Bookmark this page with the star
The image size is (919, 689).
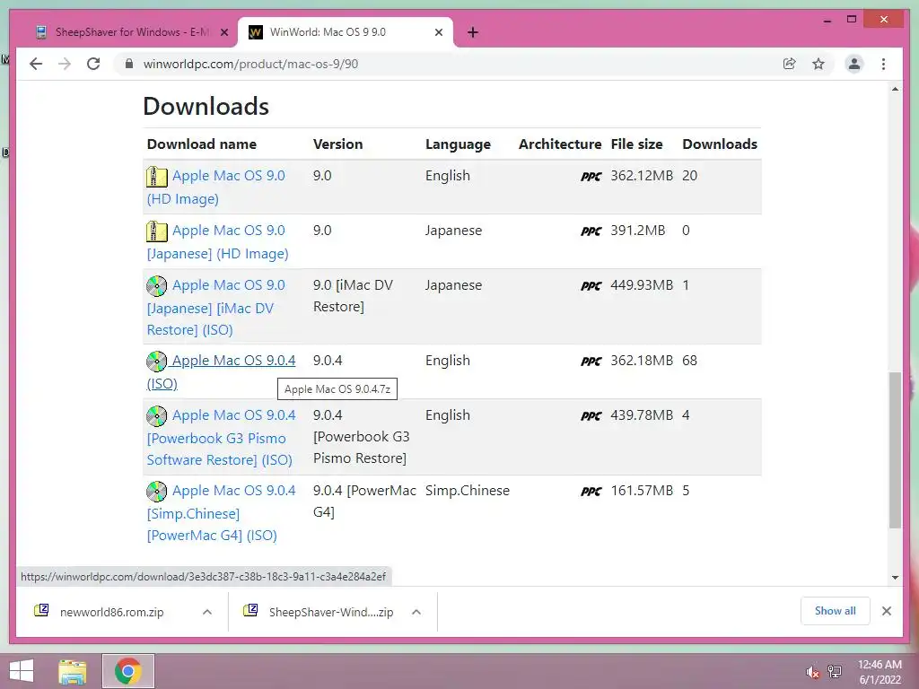(818, 64)
